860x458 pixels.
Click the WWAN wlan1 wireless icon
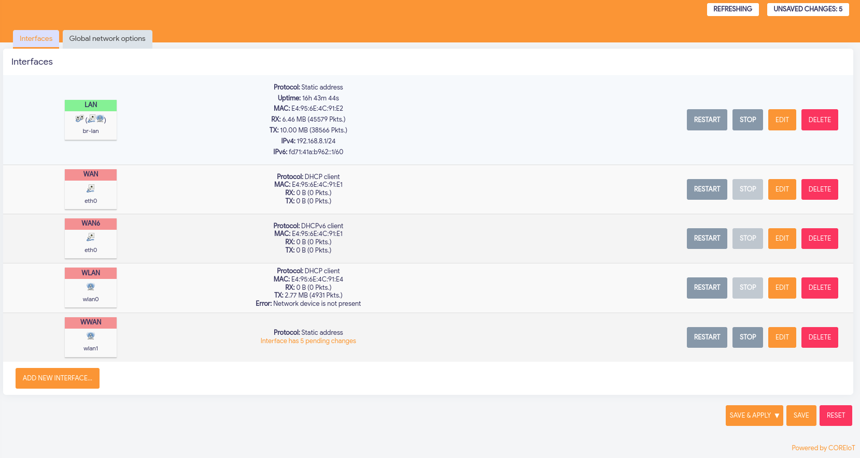pyautogui.click(x=91, y=336)
